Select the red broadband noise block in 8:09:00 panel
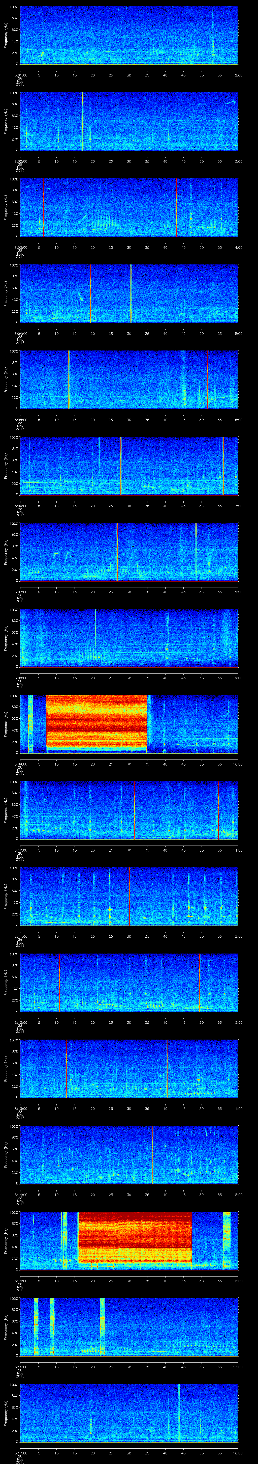Viewport: 258px width, 1464px height. [96, 722]
